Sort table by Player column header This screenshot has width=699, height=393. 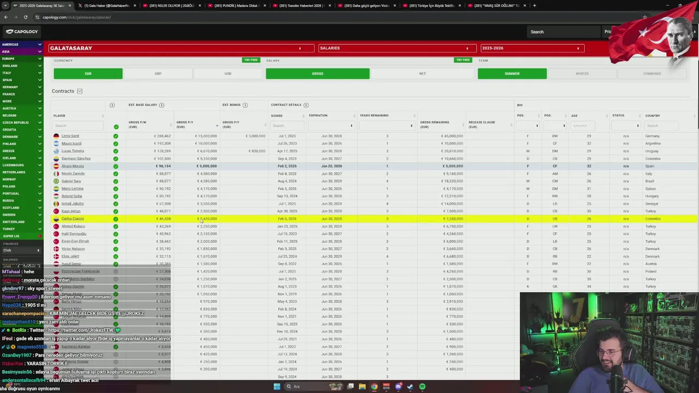pyautogui.click(x=78, y=116)
